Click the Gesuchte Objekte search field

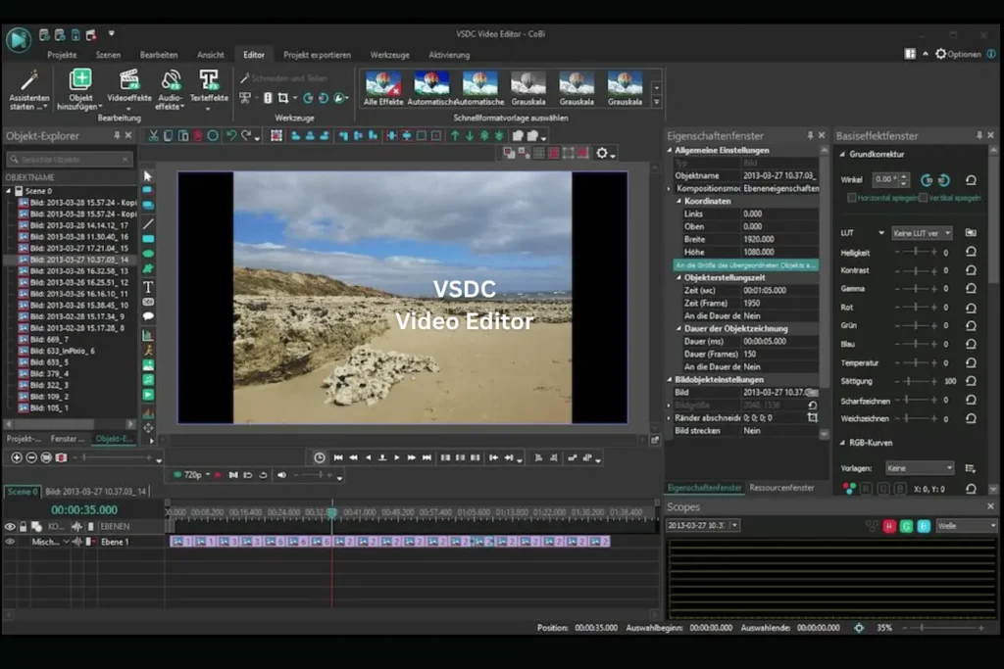pos(70,160)
